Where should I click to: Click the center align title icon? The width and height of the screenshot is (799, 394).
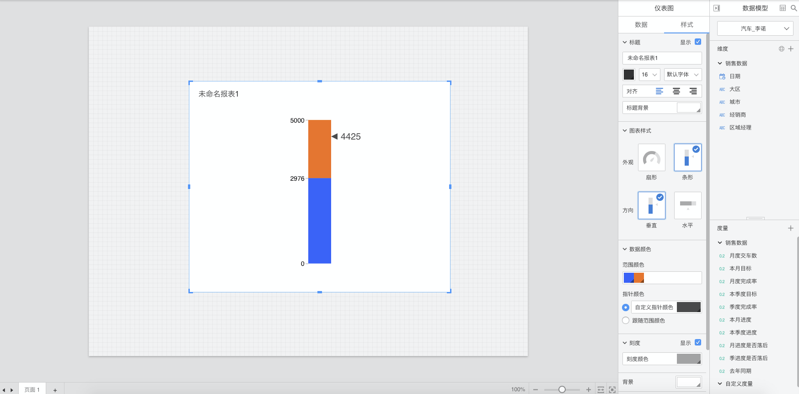[676, 91]
